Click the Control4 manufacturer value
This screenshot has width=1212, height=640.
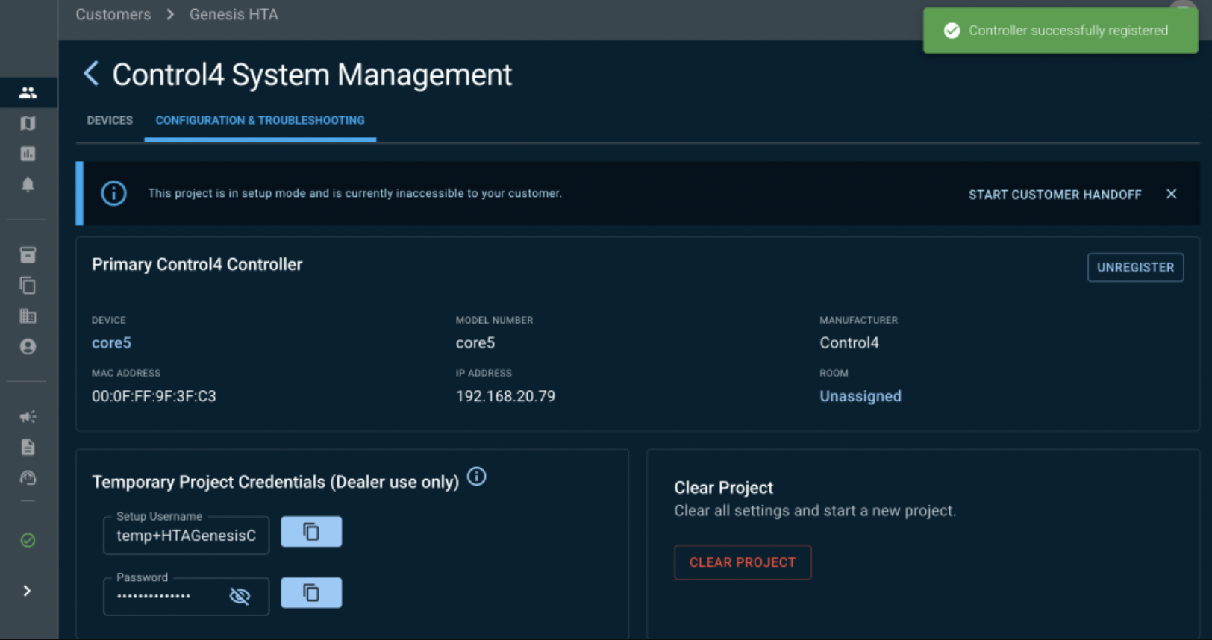[849, 343]
